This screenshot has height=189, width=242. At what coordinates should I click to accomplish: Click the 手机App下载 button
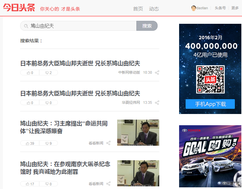pyautogui.click(x=210, y=104)
